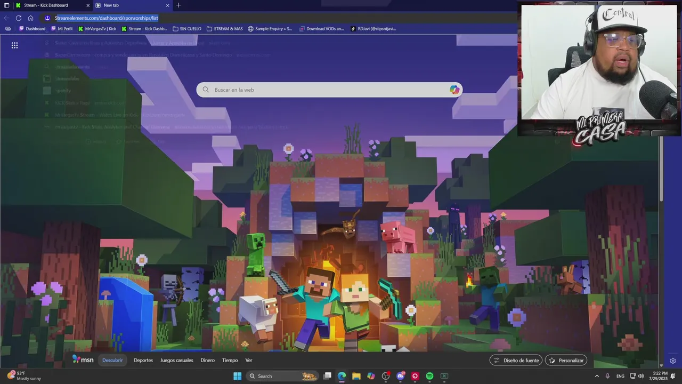Reload the page with refresh icon
682x384 pixels.
point(19,18)
